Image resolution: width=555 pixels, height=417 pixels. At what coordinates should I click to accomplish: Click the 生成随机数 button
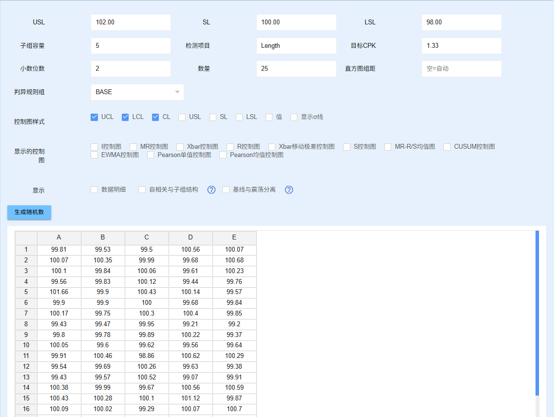click(29, 212)
